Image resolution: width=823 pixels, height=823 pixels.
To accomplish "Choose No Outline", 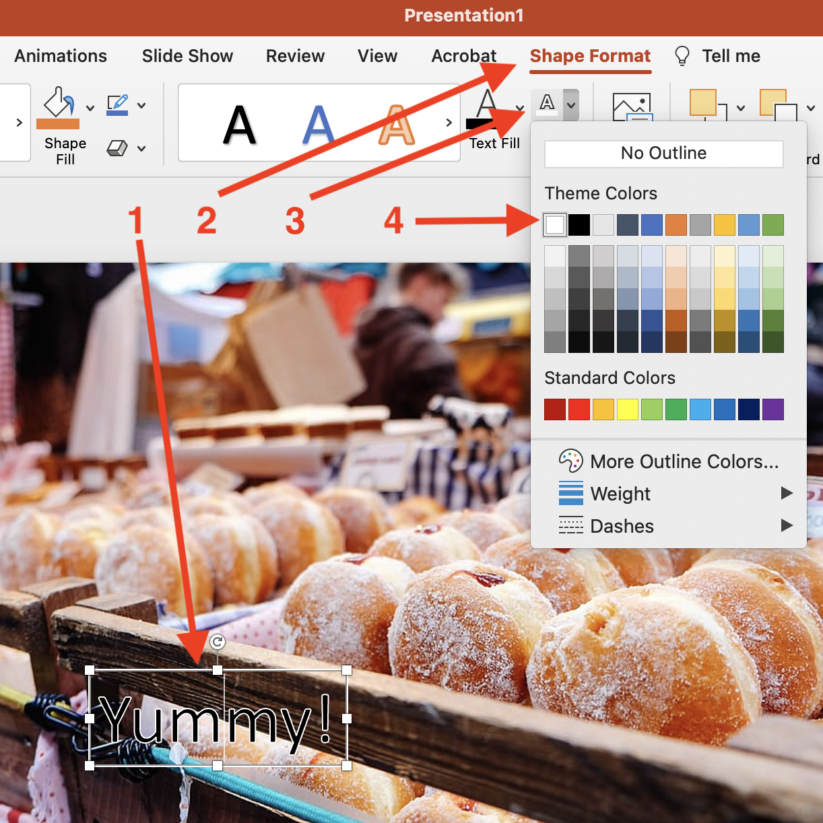I will coord(664,154).
